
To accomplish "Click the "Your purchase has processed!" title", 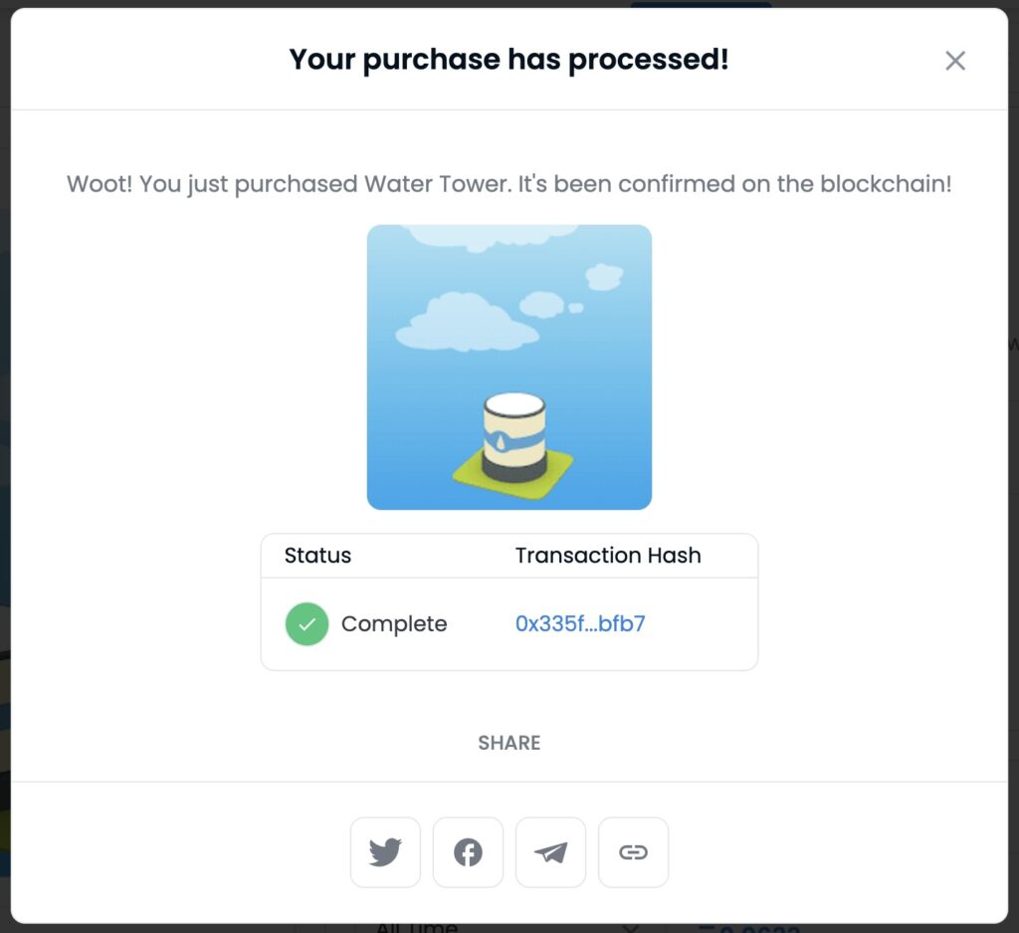I will (509, 60).
